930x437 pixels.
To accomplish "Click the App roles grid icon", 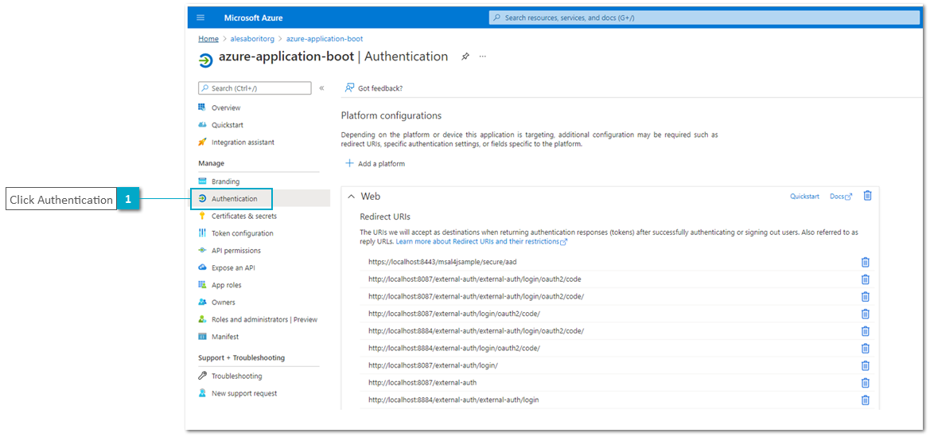I will coord(201,284).
